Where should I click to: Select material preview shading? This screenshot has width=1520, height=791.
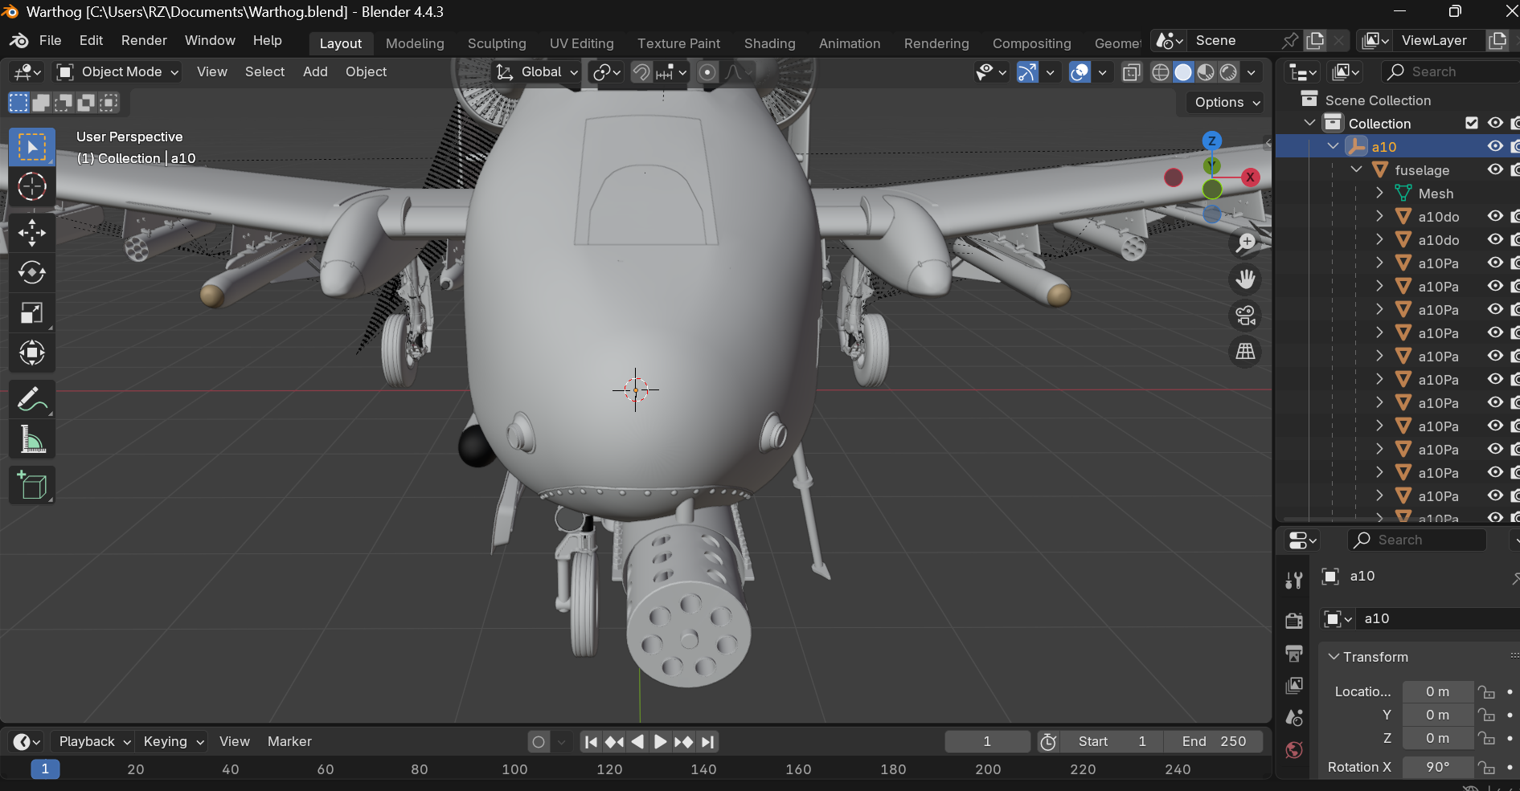click(1206, 72)
